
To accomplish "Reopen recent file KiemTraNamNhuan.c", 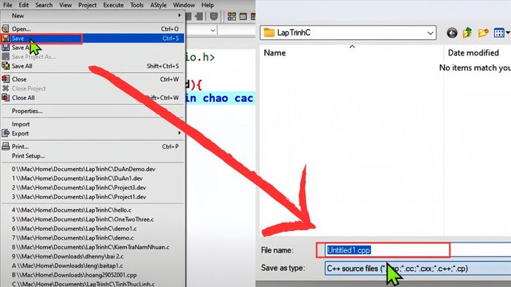I will pyautogui.click(x=92, y=247).
